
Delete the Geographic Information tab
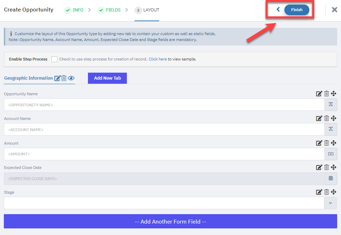64,78
